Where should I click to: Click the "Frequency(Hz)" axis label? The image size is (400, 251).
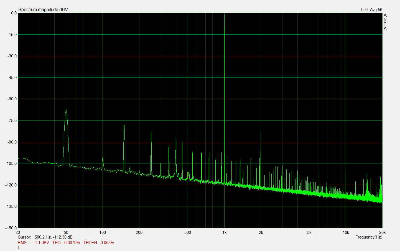tap(369, 237)
